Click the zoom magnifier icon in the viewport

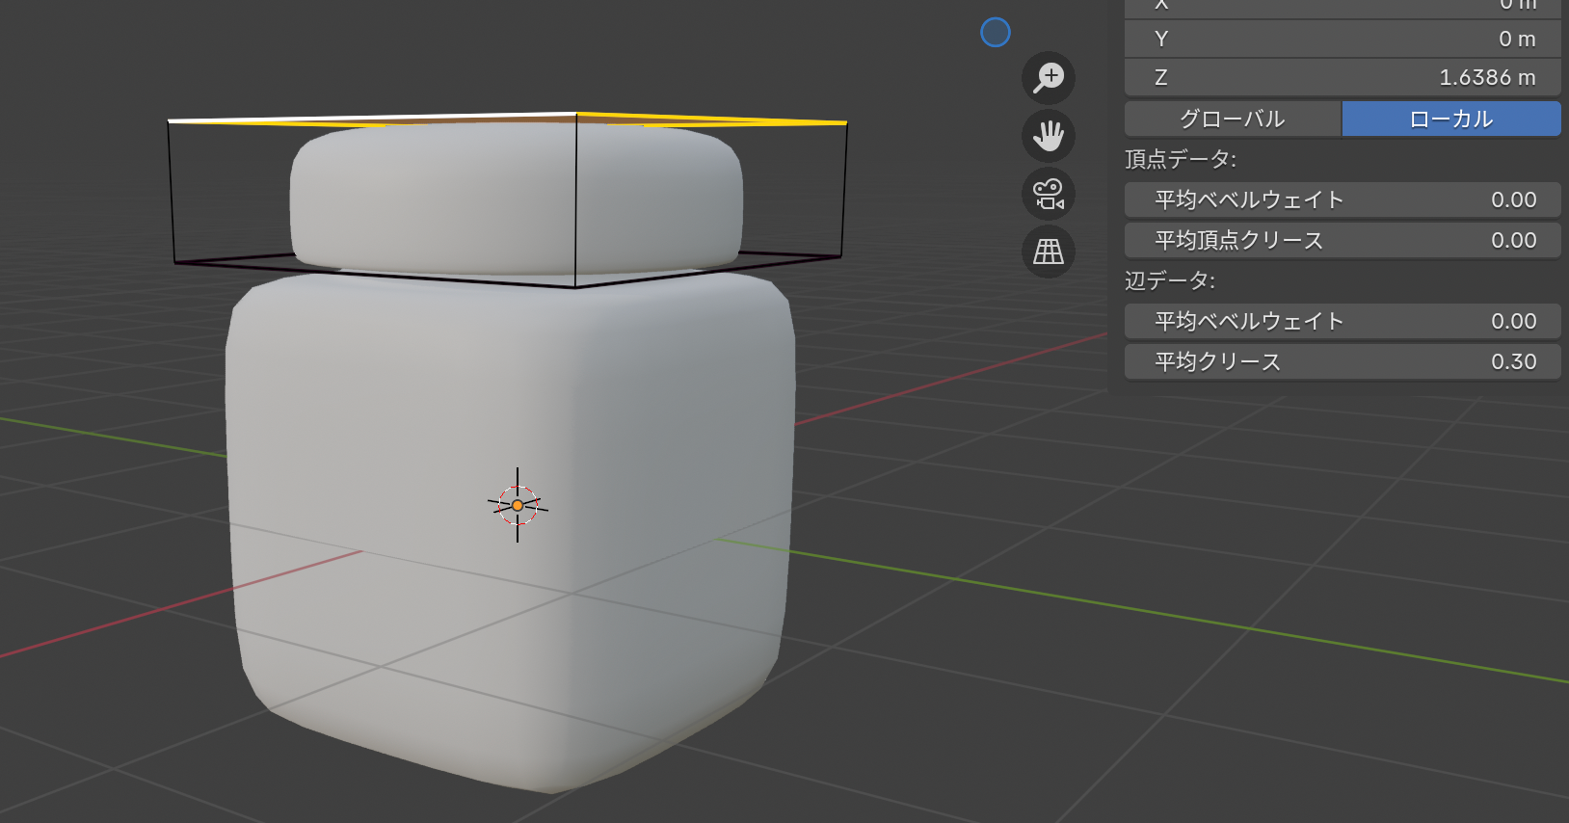[x=1048, y=78]
